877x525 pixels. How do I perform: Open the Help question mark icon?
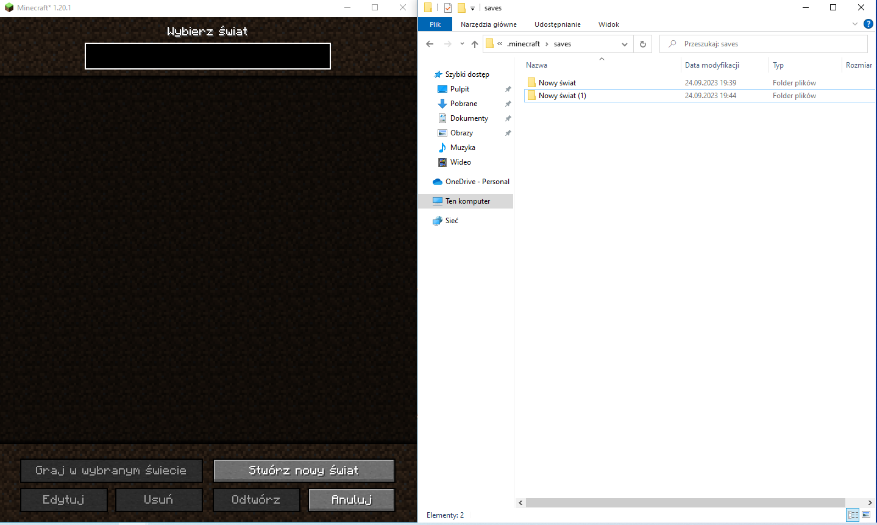pos(868,24)
